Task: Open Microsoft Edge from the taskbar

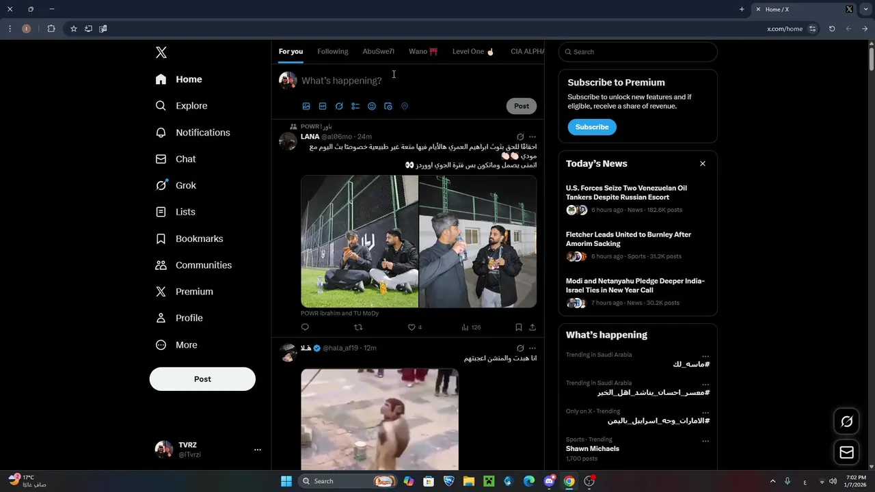Action: click(x=529, y=481)
